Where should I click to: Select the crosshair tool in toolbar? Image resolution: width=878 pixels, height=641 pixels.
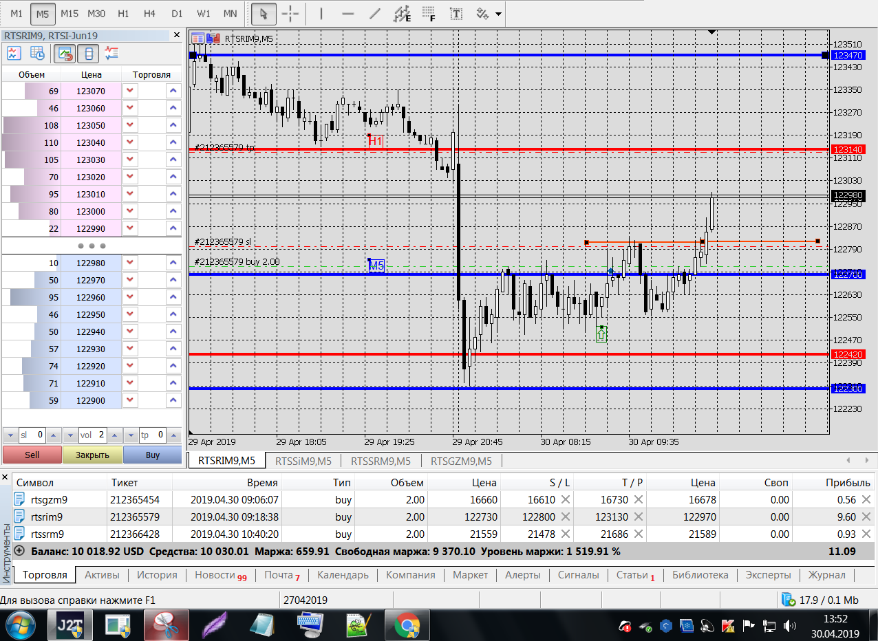290,13
